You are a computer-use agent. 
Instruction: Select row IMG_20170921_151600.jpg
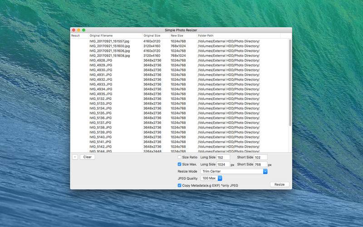point(179,46)
